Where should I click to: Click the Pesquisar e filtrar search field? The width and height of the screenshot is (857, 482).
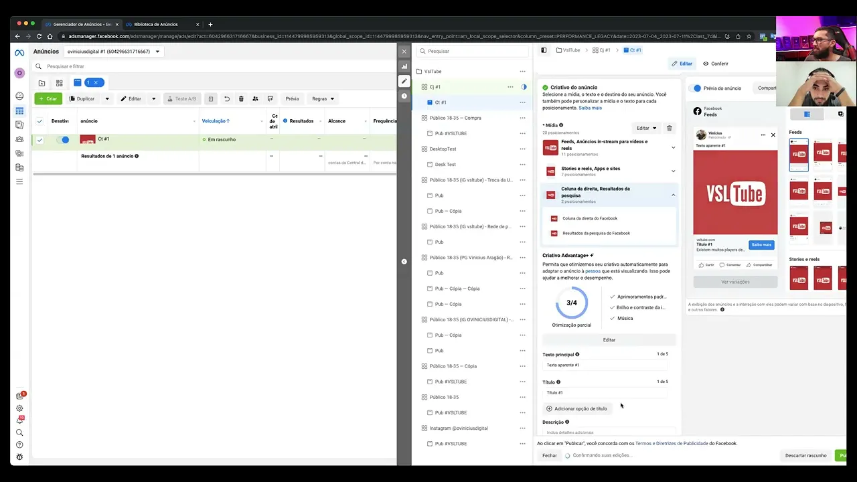click(214, 66)
